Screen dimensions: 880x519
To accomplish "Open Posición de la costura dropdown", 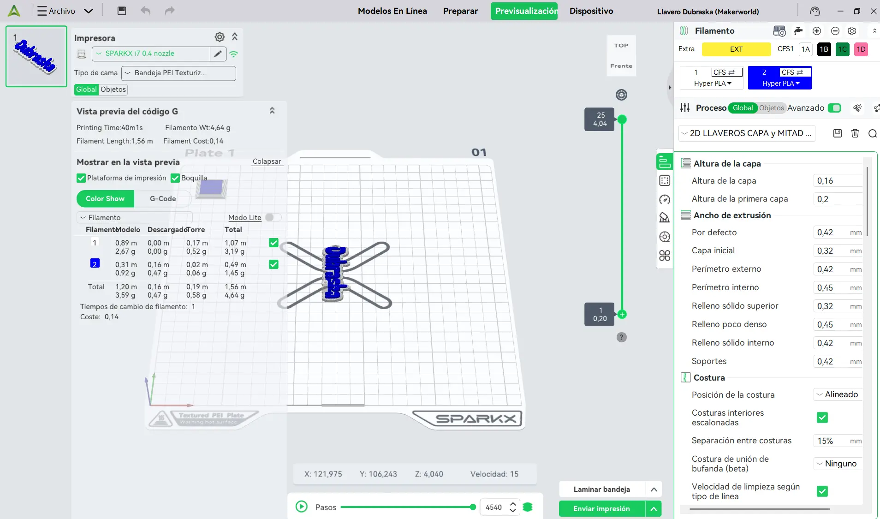I will (x=838, y=394).
